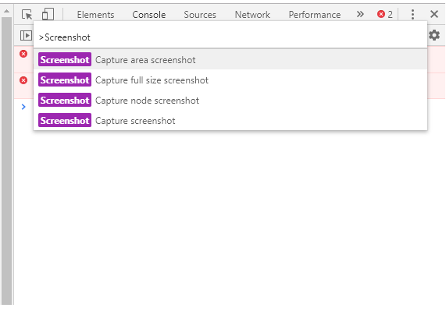Click the blue console prompt chevron
Viewport: 446px width, 329px height.
pos(23,107)
